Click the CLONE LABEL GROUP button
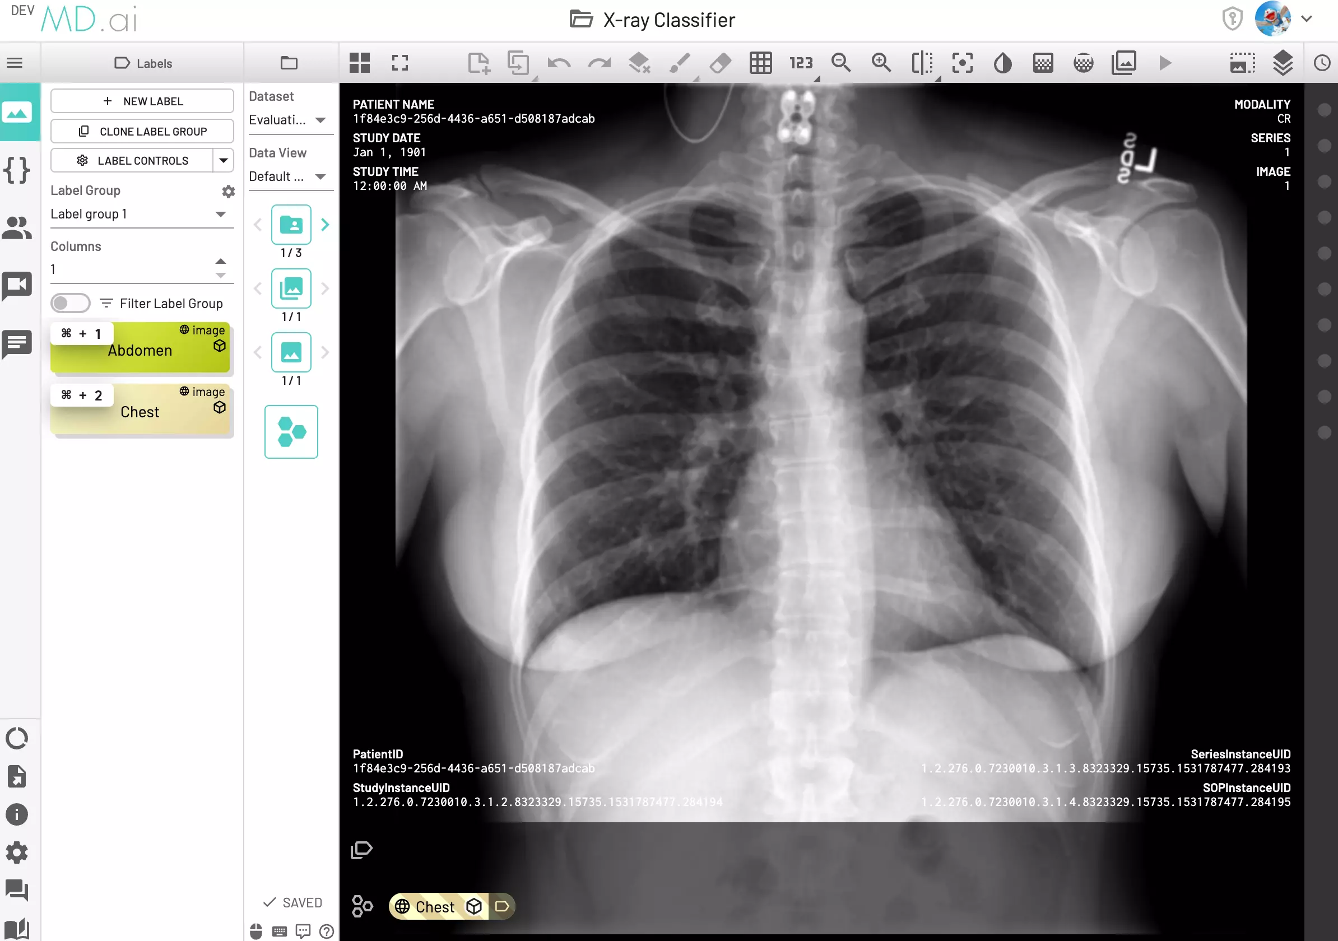 142,131
